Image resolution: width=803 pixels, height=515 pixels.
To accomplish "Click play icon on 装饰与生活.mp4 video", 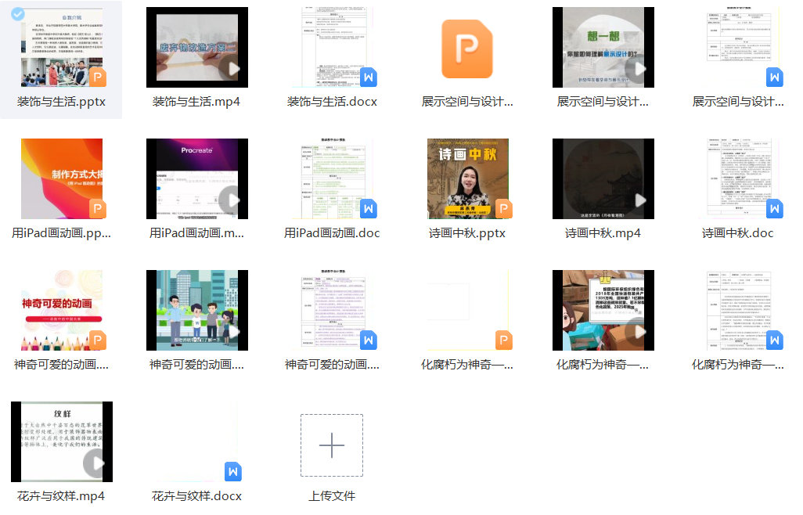I will [x=232, y=69].
